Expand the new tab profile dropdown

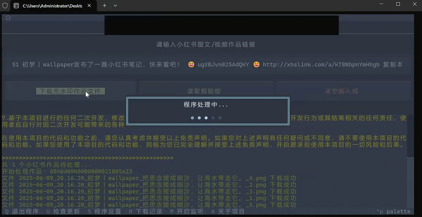point(115,6)
